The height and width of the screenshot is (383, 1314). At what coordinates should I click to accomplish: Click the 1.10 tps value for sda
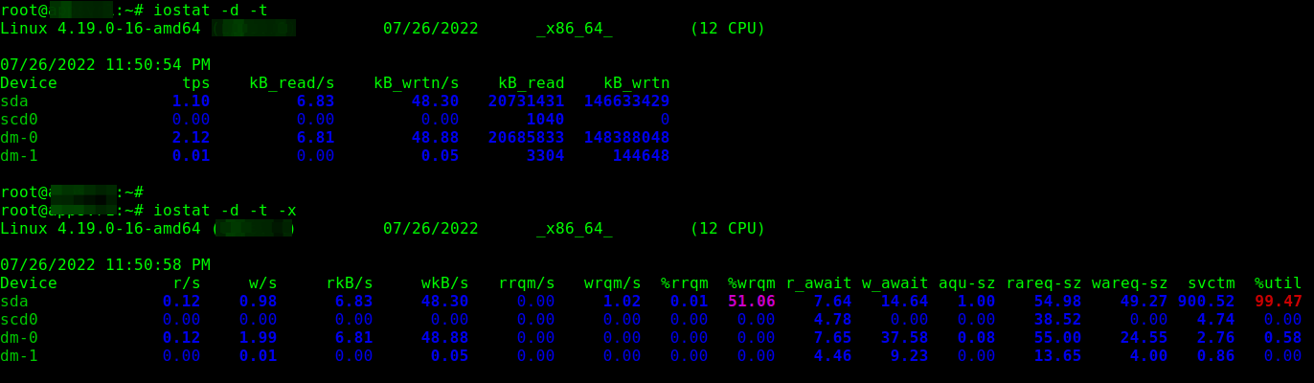pyautogui.click(x=191, y=101)
